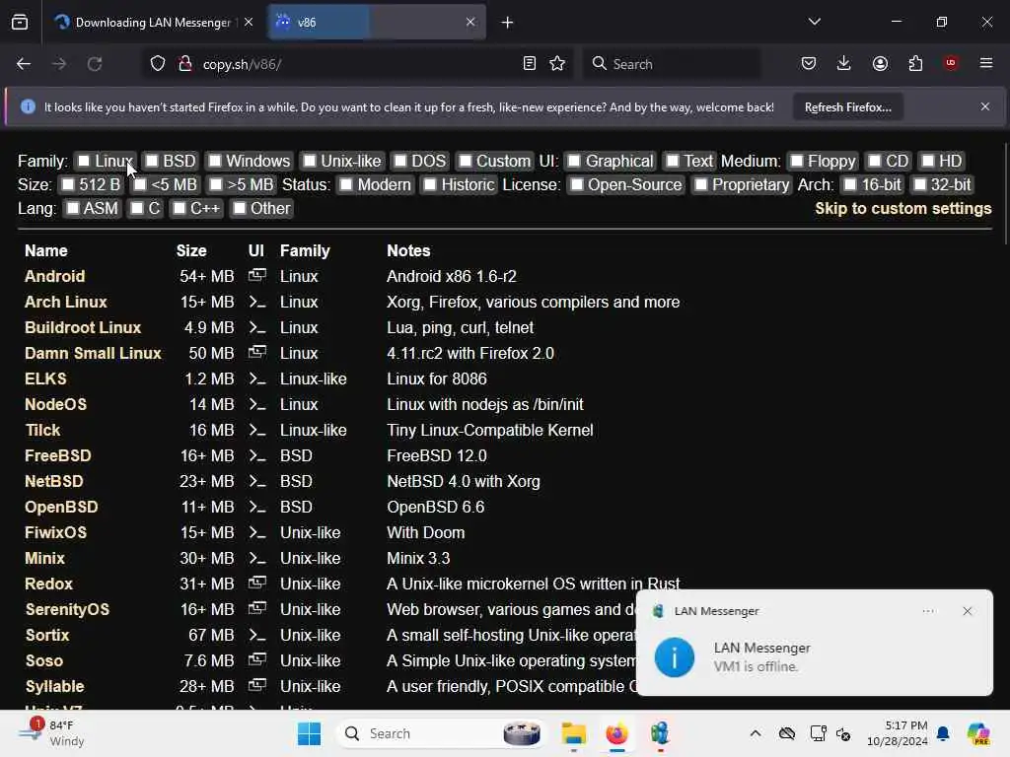Open File Explorer from taskbar
1010x757 pixels.
573,733
